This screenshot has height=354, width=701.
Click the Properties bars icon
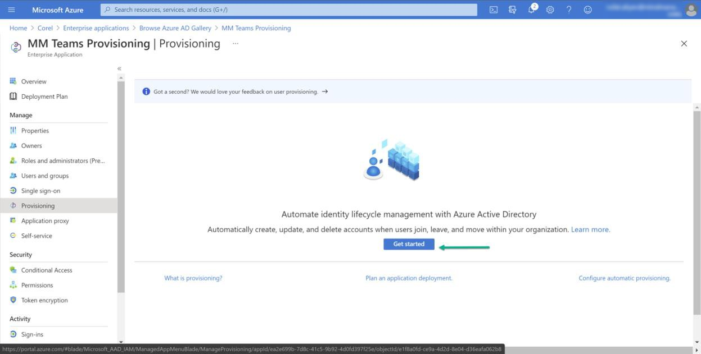coord(13,131)
